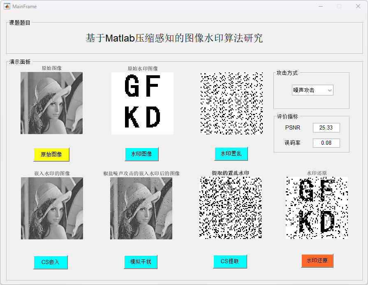Click the 原始水印图像 caption
This screenshot has width=368, height=285.
[142, 69]
